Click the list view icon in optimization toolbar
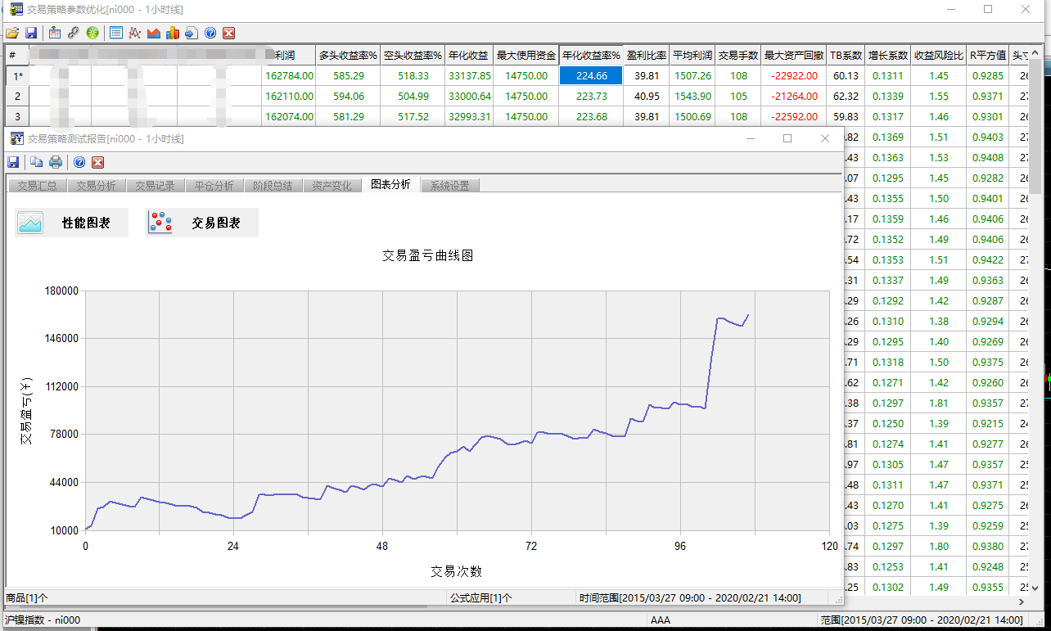Screen dimensions: 1051x631 (x=116, y=34)
